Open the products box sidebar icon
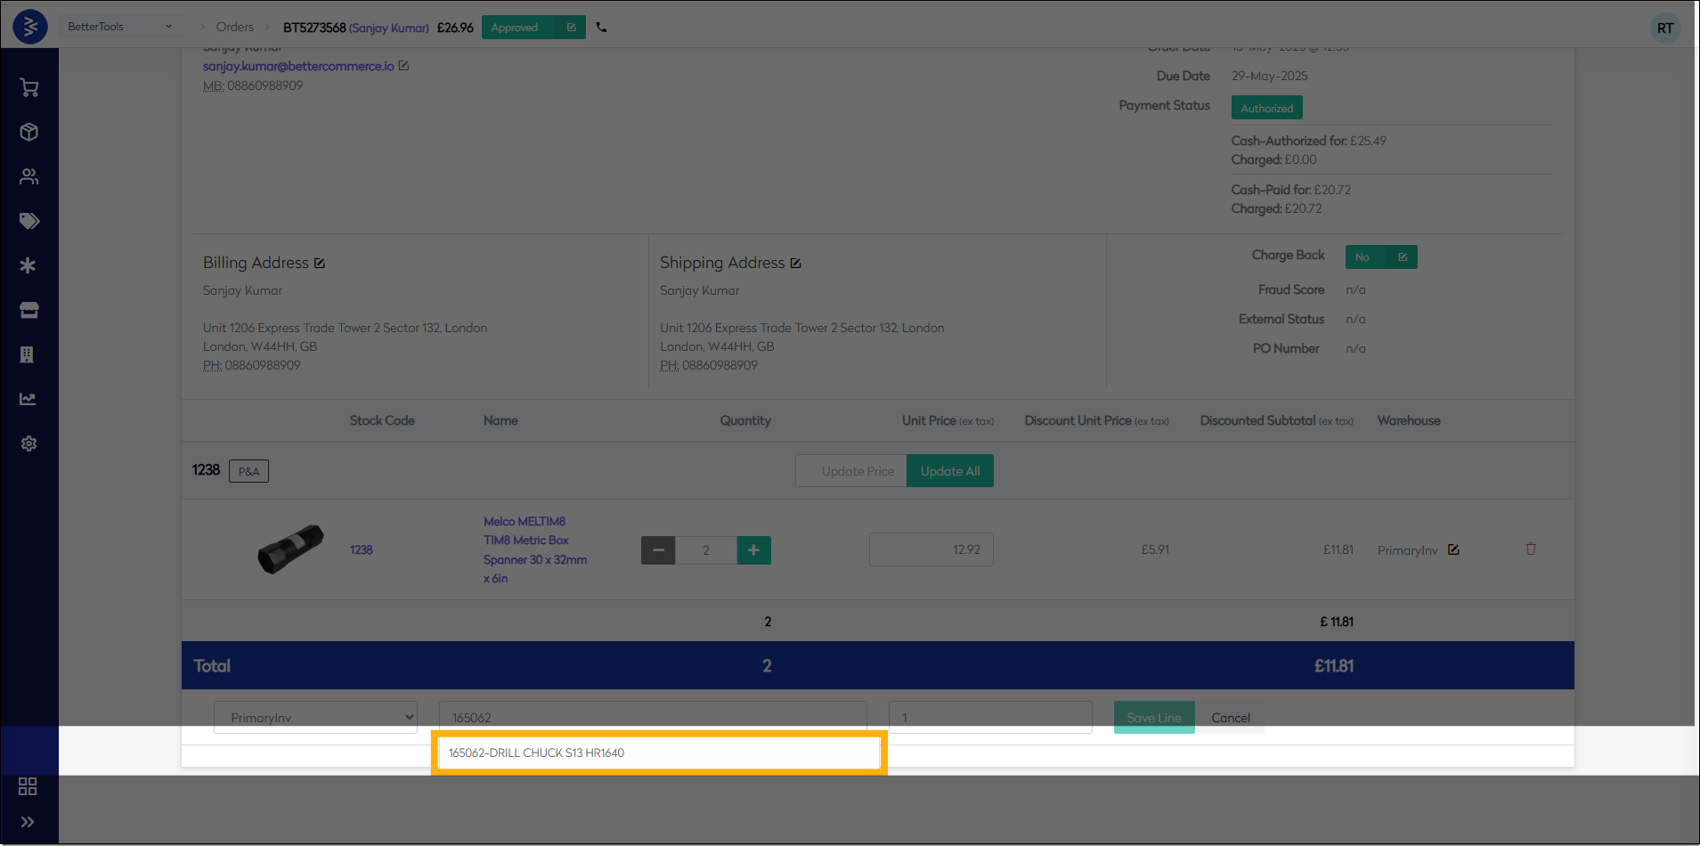The height and width of the screenshot is (846, 1700). 29,132
